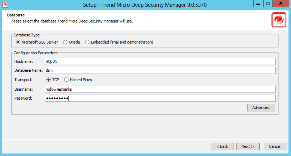Click the Password: label
The height and width of the screenshot is (156, 291).
coord(23,98)
